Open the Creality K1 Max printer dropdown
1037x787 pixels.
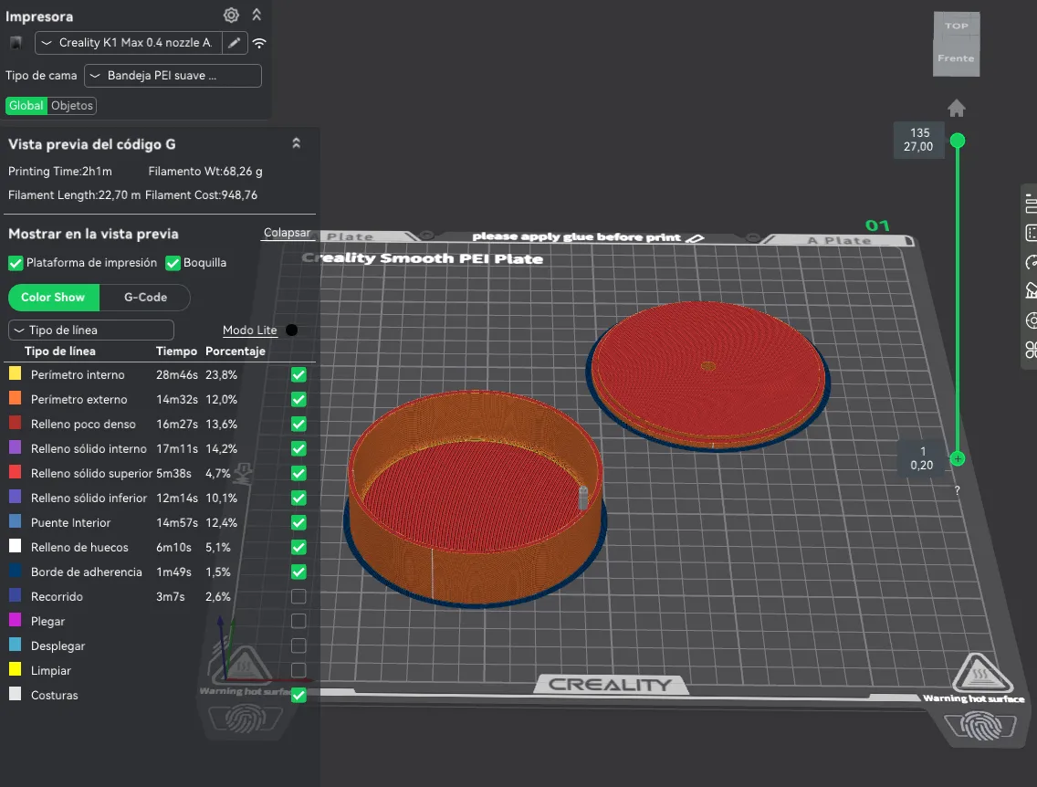click(x=129, y=42)
